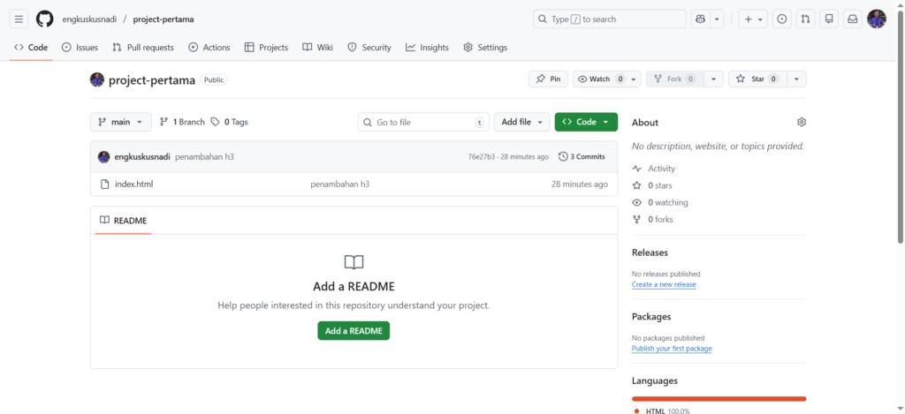
Task: Click Create a new release link
Action: (664, 284)
